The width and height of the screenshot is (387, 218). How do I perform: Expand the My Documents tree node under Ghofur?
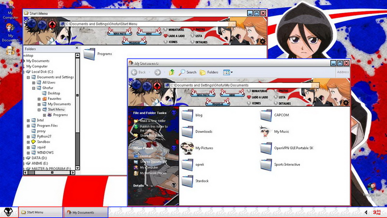[x=39, y=104]
